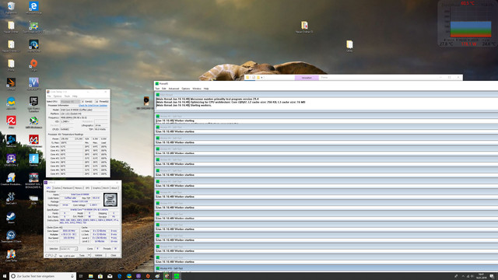
Task: Select Verwalten tab in background Explorer window
Action: point(307,78)
